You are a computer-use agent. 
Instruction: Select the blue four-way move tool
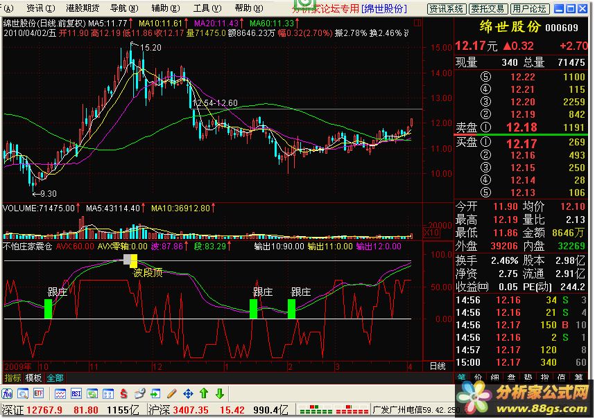pyautogui.click(x=188, y=393)
